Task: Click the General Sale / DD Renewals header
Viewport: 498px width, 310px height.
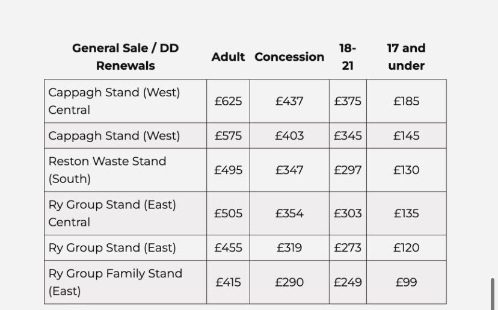Action: coord(126,57)
